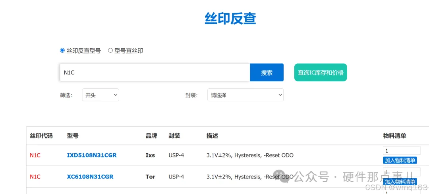Click the Tor brand cell
429x194 pixels.
coord(151,177)
